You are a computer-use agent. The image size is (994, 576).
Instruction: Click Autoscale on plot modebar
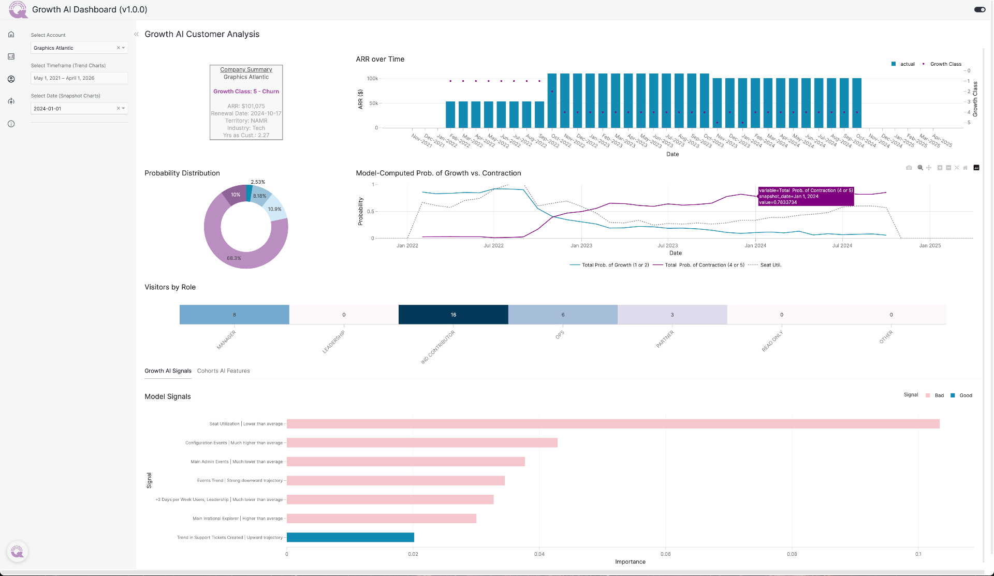pos(957,168)
